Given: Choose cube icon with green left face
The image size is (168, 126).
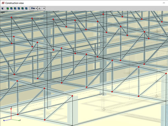Looking at the screenshot, I should (x=15, y=8).
